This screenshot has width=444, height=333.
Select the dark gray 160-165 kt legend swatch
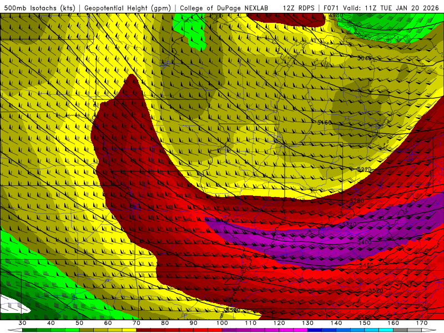pyautogui.click(x=401, y=330)
